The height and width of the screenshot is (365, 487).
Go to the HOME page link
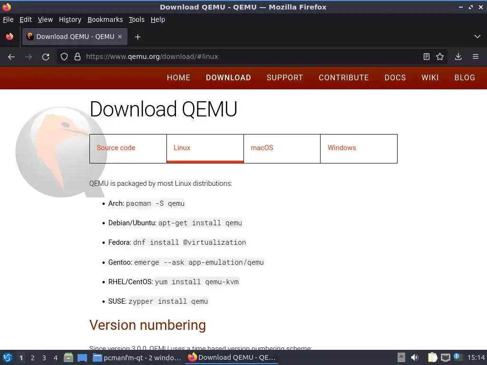(179, 77)
